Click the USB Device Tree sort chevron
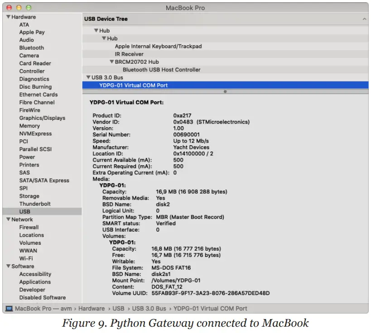Viewport: 371px width, 333px height. [364, 19]
